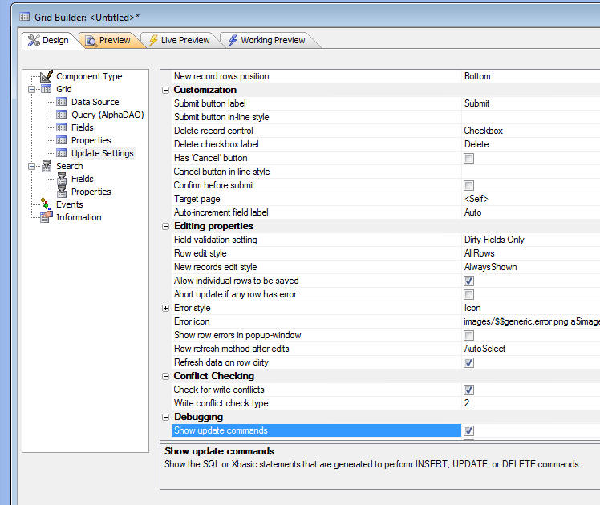Uncheck Check for write conflicts
Viewport: 600px width, 505px height.
click(x=468, y=390)
